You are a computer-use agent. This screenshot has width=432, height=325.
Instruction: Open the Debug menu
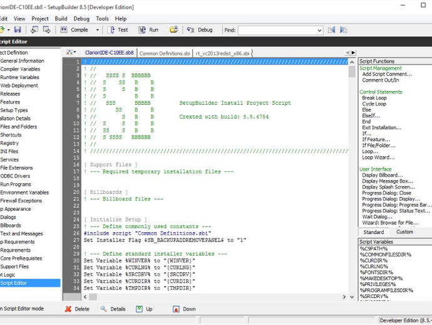point(81,19)
